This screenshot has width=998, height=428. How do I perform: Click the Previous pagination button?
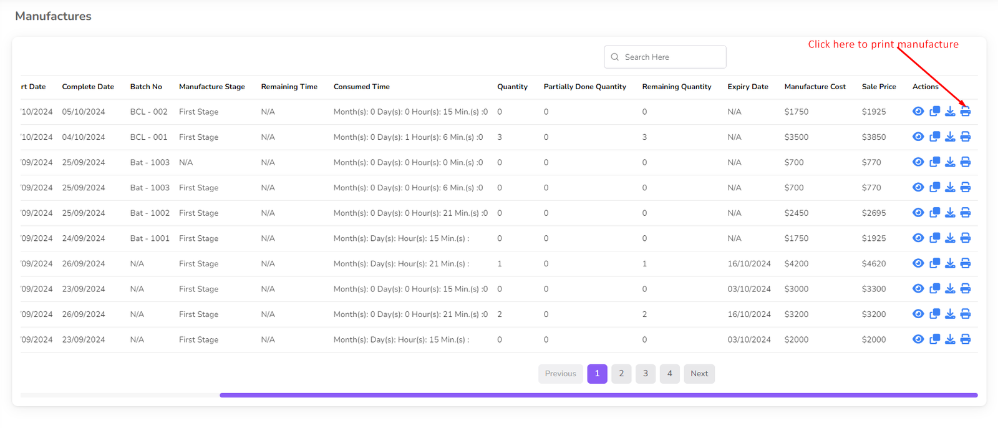pos(560,374)
